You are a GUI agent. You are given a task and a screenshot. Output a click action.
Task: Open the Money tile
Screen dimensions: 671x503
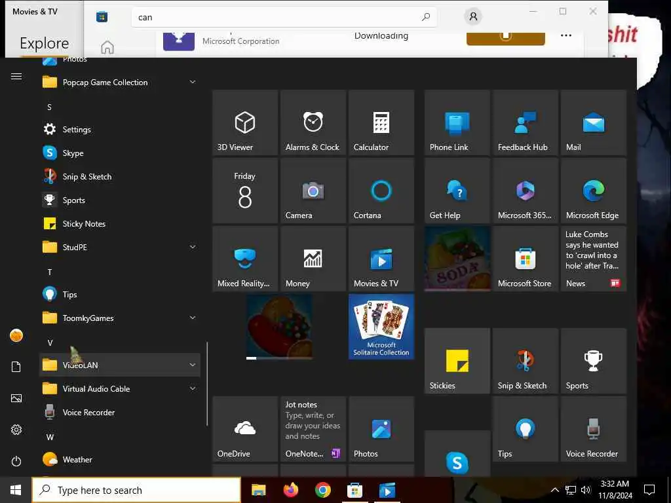coord(313,259)
